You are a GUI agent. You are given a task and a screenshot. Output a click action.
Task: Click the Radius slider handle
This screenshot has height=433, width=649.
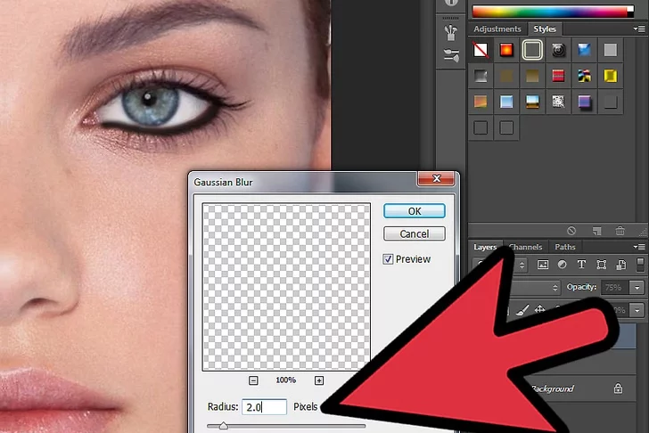(x=223, y=427)
